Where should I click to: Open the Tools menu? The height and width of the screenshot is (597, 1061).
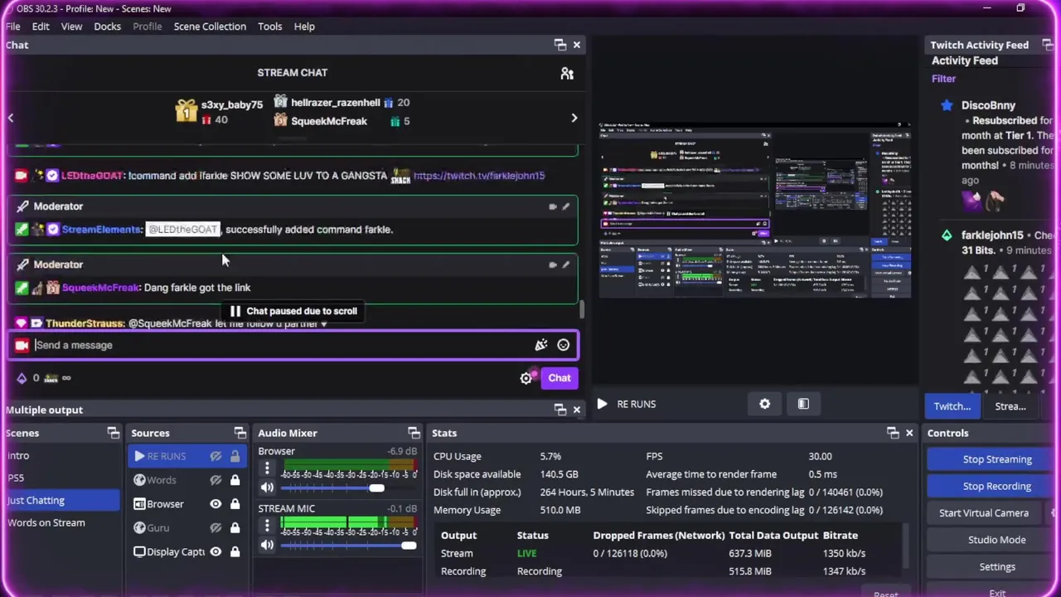coord(269,27)
